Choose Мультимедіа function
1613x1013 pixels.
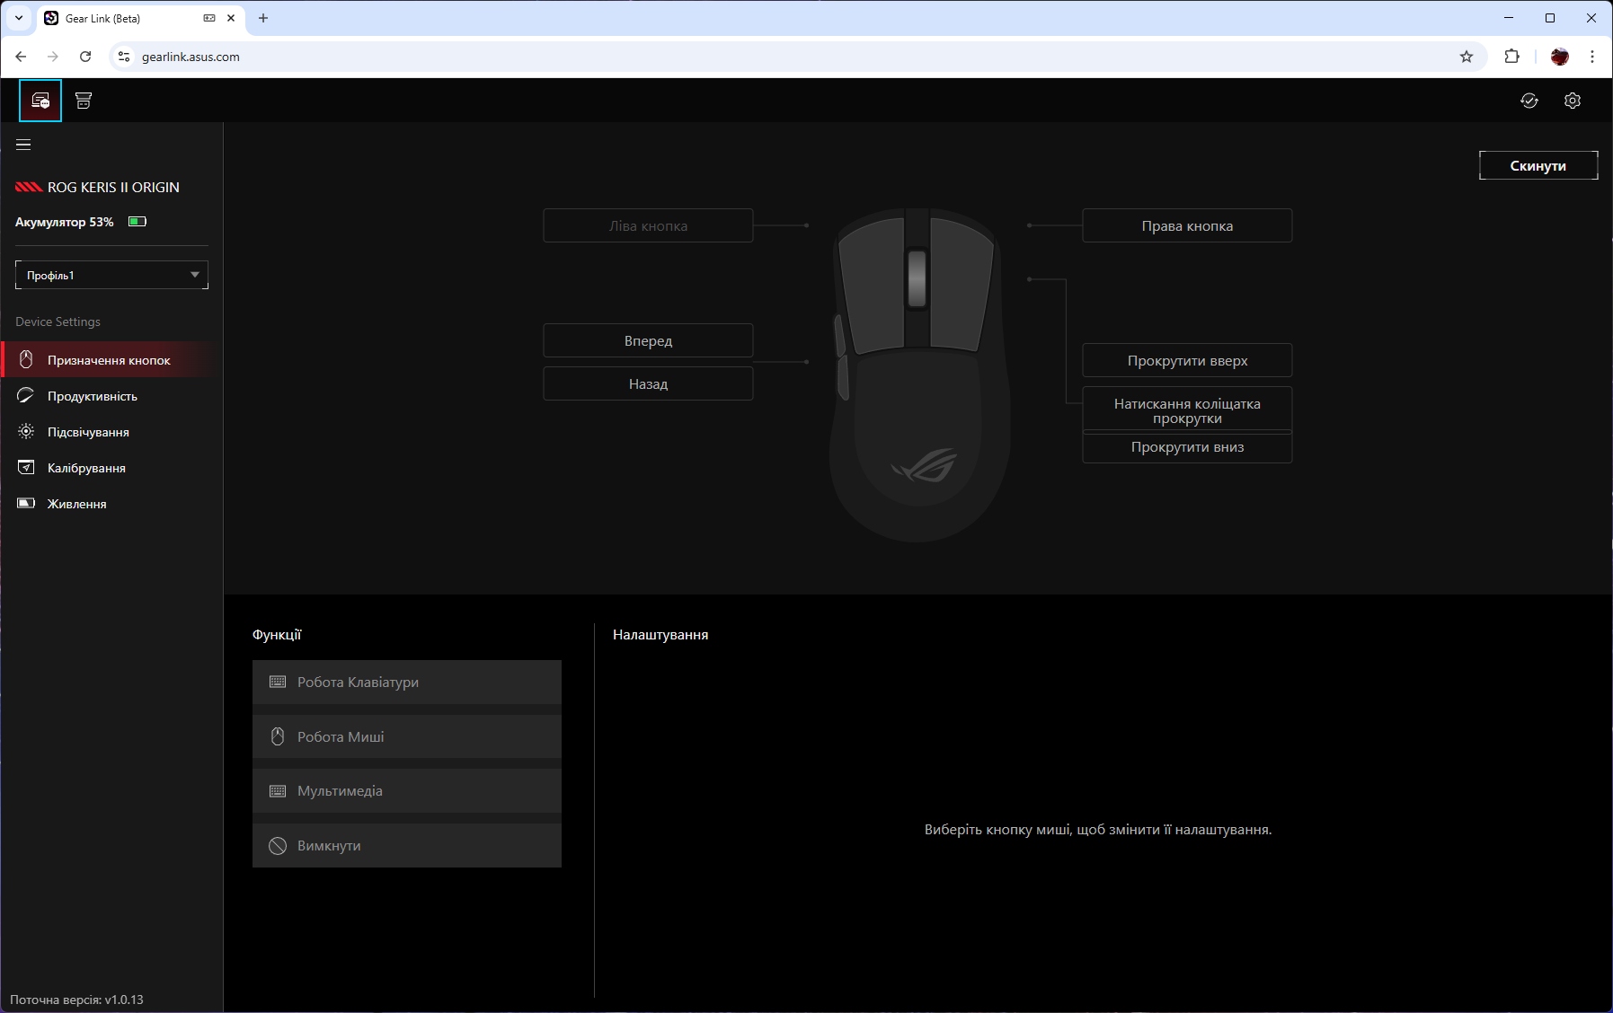point(407,791)
